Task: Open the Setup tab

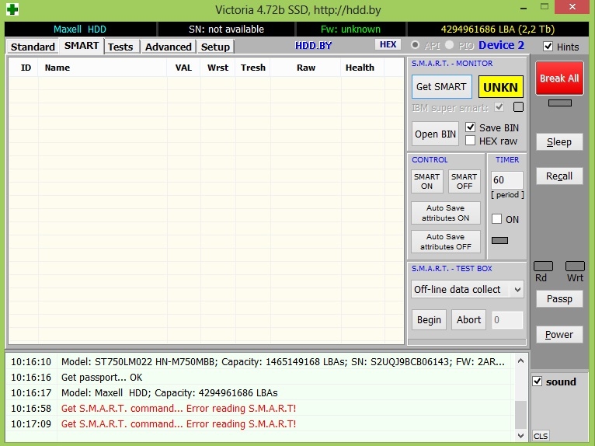Action: click(x=215, y=47)
